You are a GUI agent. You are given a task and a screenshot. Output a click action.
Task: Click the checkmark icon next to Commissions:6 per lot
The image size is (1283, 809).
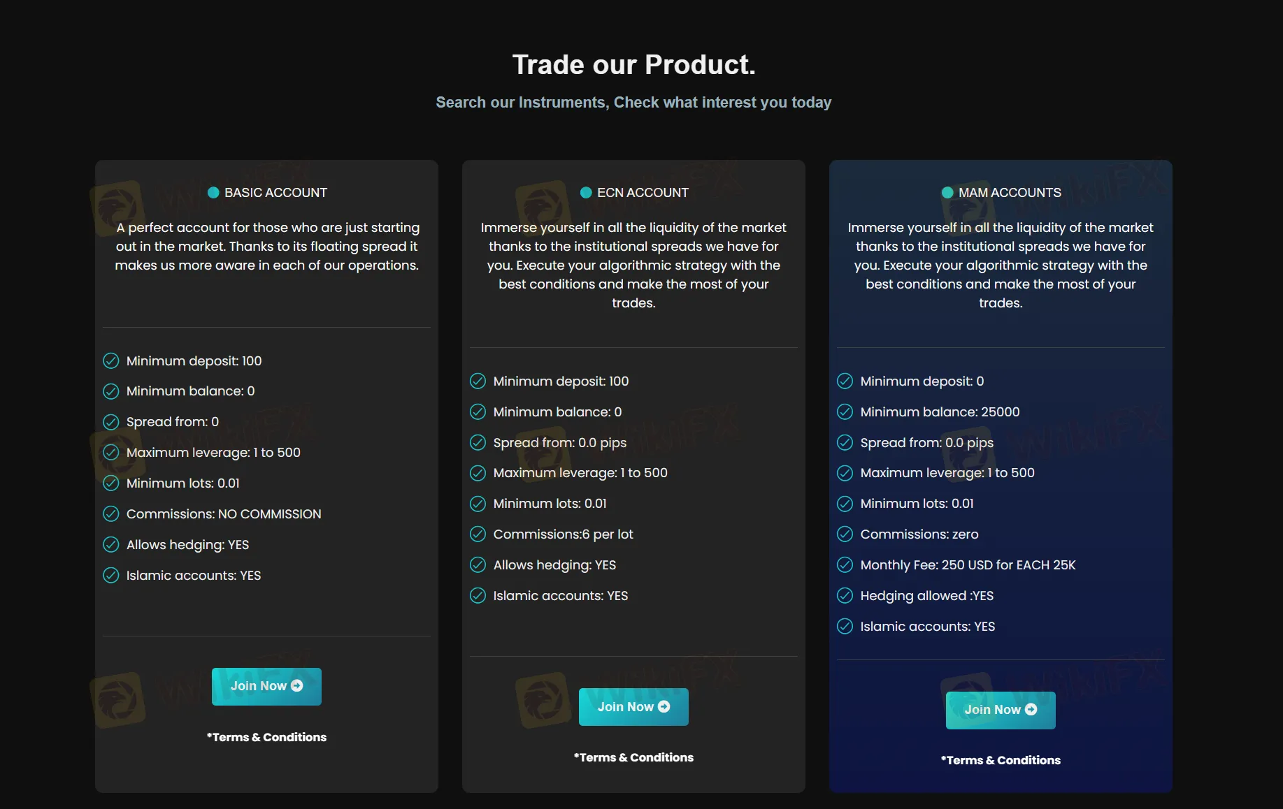[479, 534]
